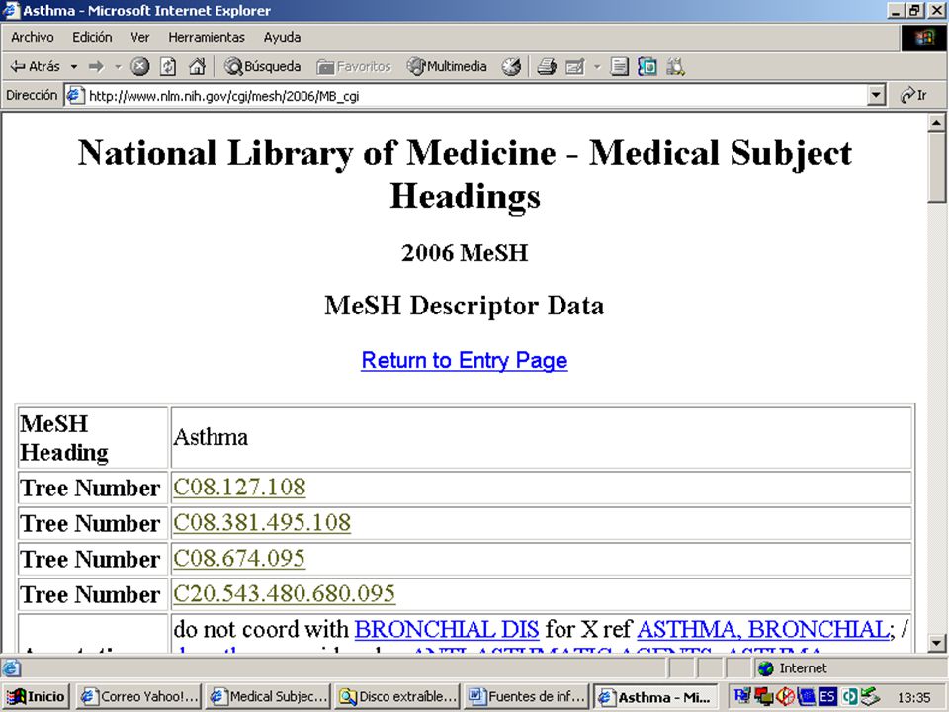
Task: Open the Mail icon dropdown arrow
Action: click(x=597, y=66)
